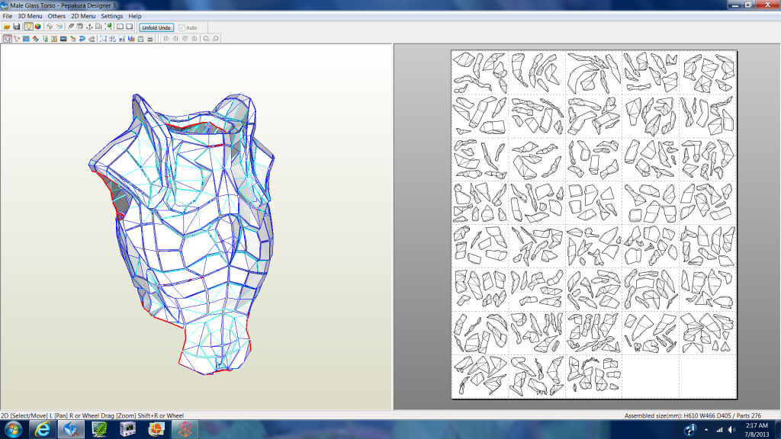
Task: Select the pencil edge tool icon
Action: (71, 27)
